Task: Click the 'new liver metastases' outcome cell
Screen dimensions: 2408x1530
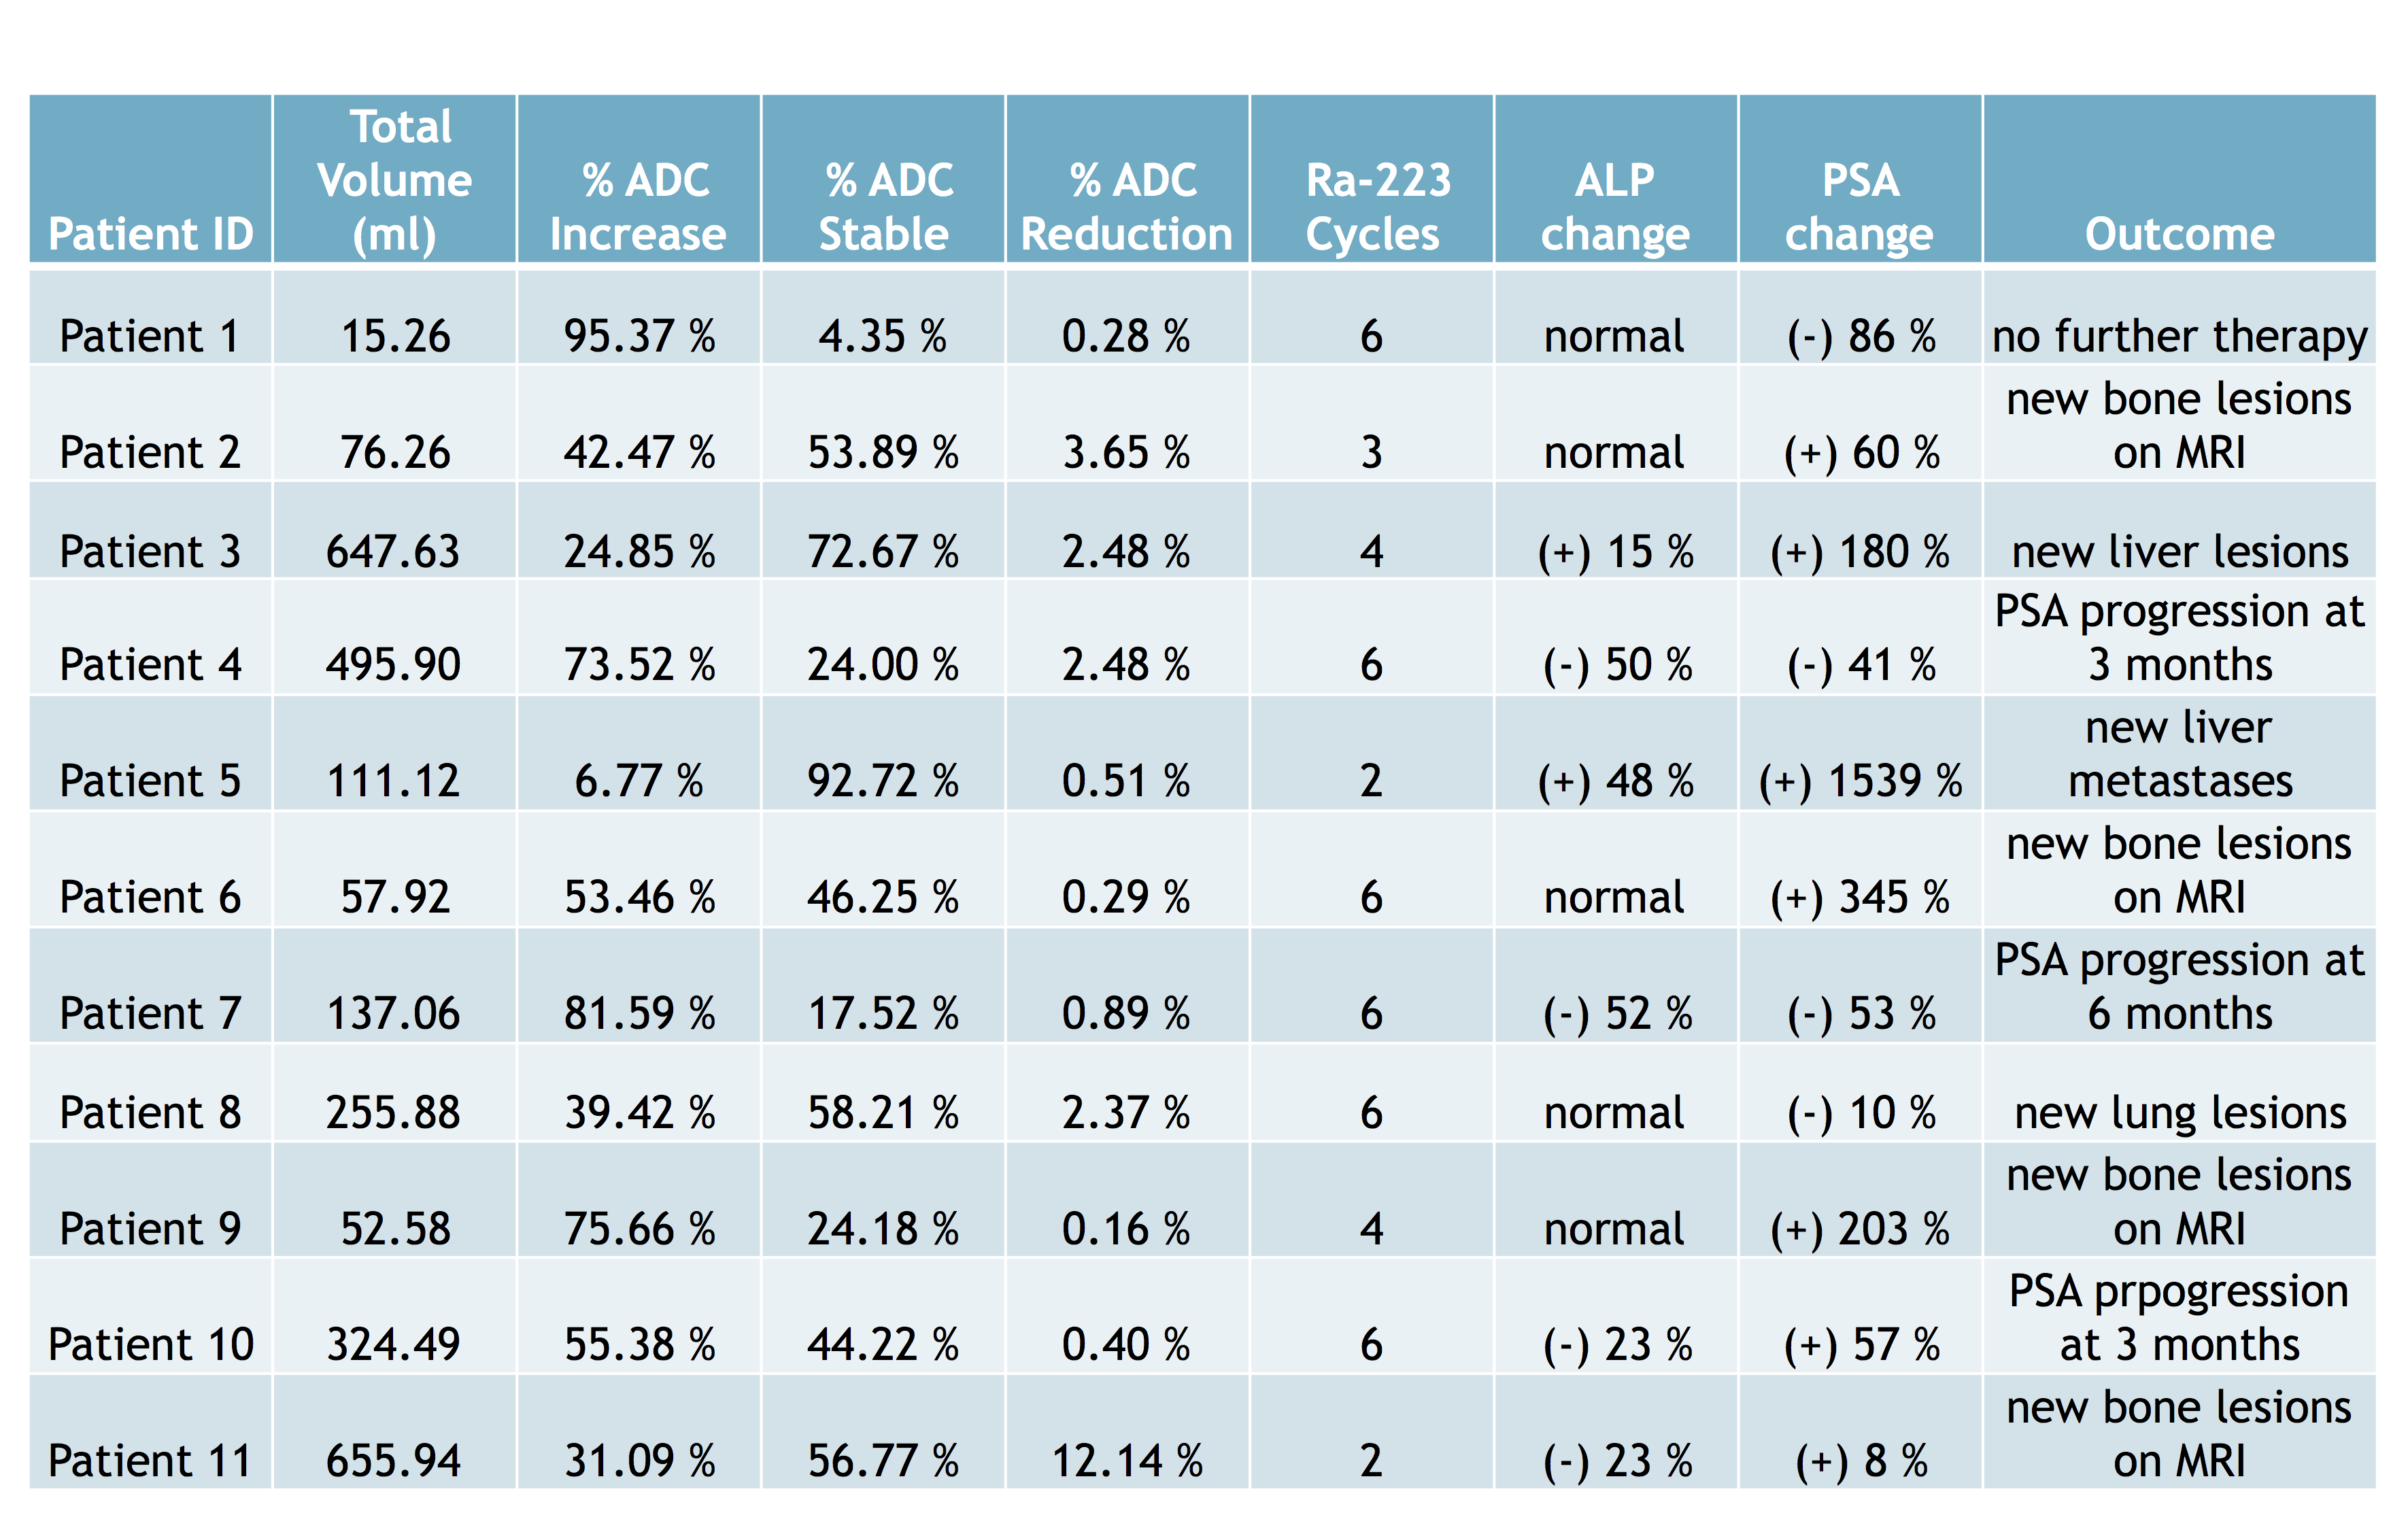Action: (2179, 754)
